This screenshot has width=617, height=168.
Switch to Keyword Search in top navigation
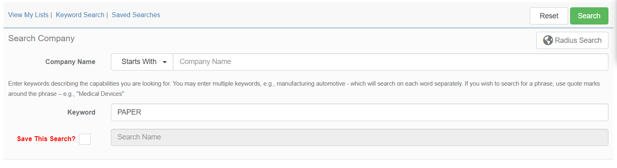(80, 15)
